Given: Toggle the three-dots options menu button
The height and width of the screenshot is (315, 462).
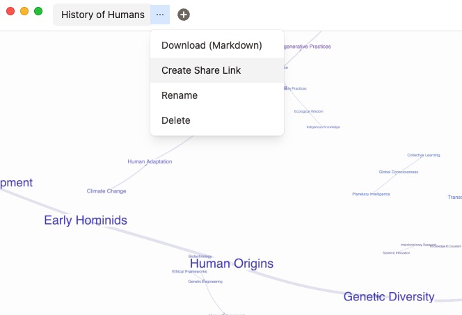Looking at the screenshot, I should coord(160,15).
